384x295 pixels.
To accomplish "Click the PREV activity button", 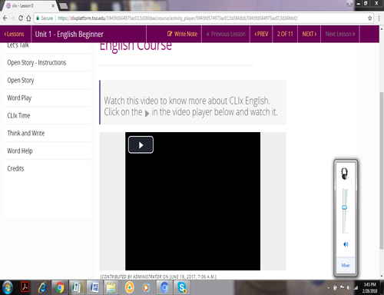I will (x=261, y=34).
